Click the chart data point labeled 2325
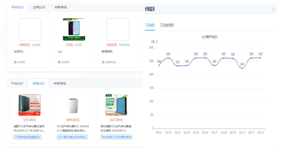 click(178, 66)
